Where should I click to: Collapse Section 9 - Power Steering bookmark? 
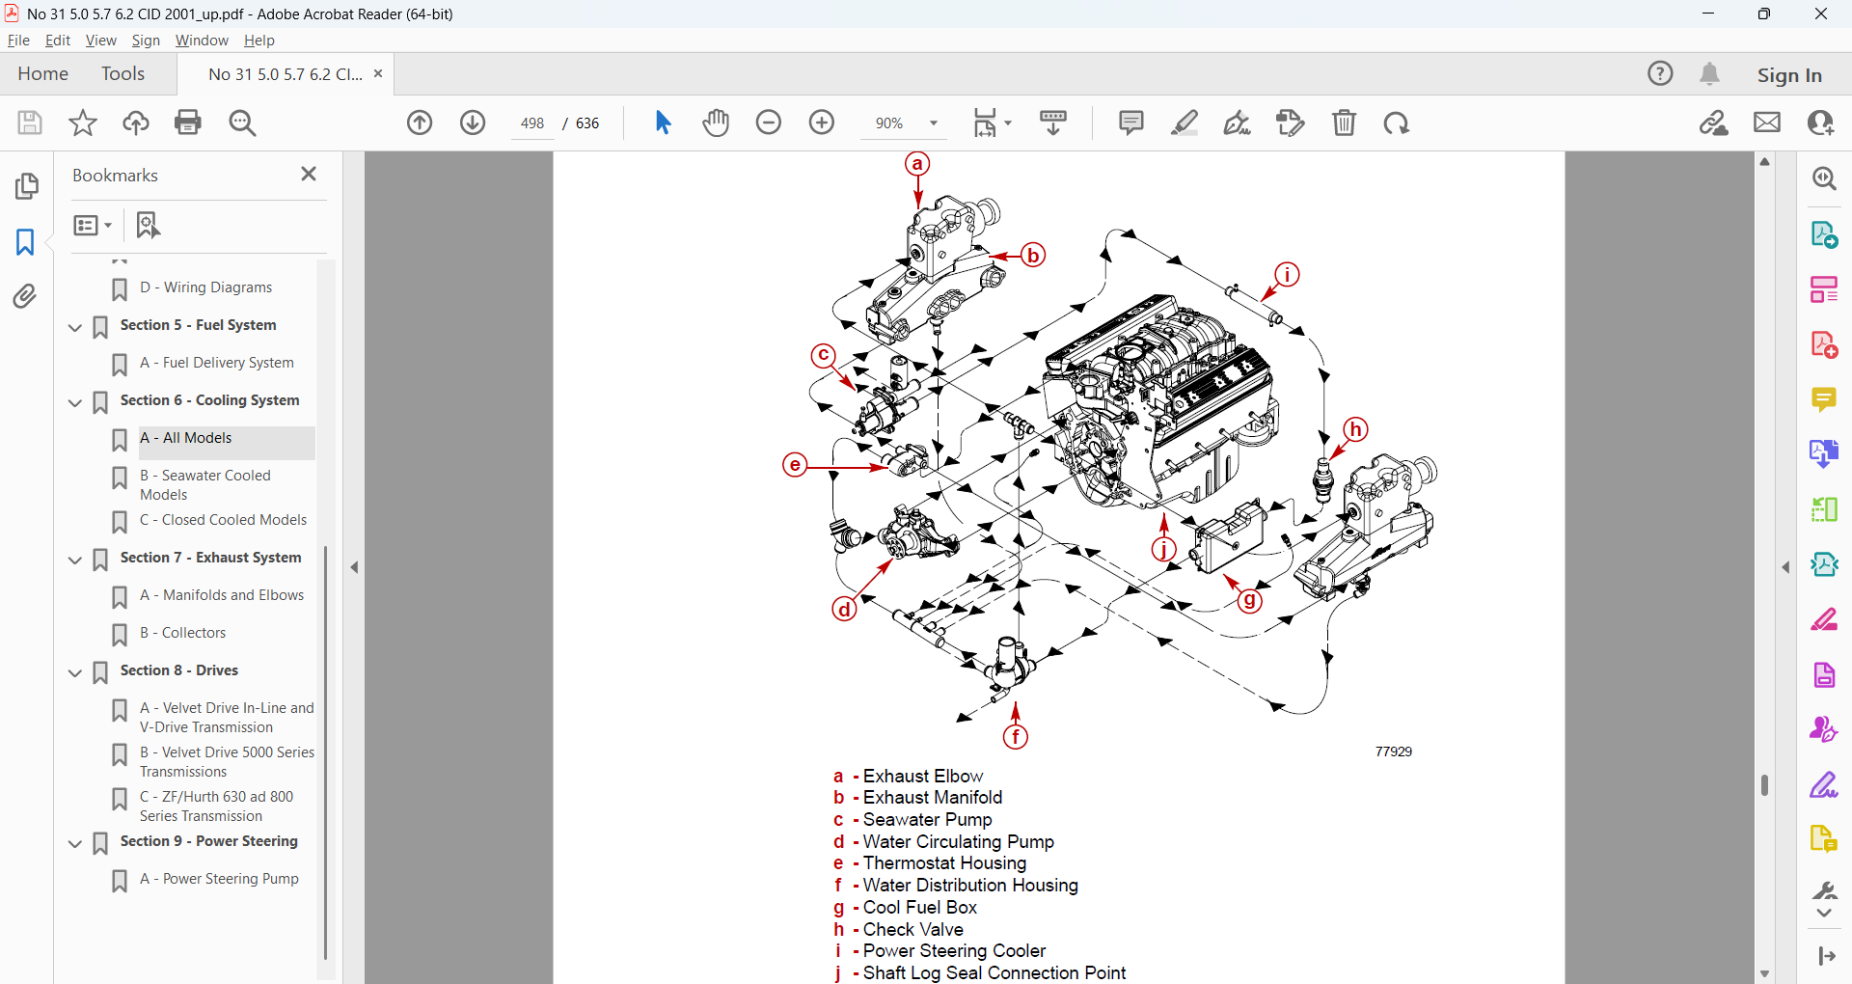(x=75, y=843)
